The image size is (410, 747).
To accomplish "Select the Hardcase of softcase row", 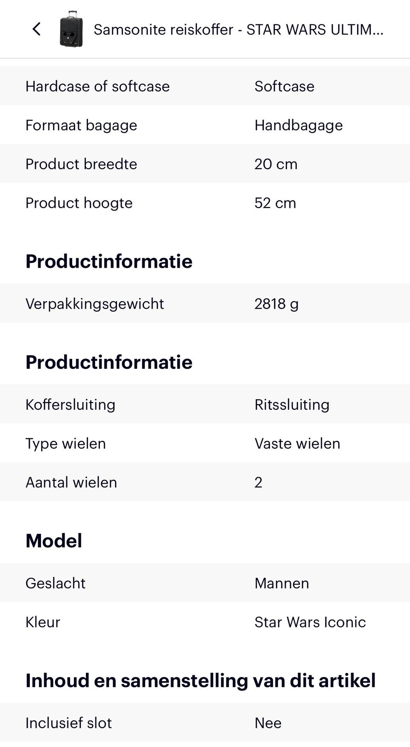I will click(x=205, y=86).
